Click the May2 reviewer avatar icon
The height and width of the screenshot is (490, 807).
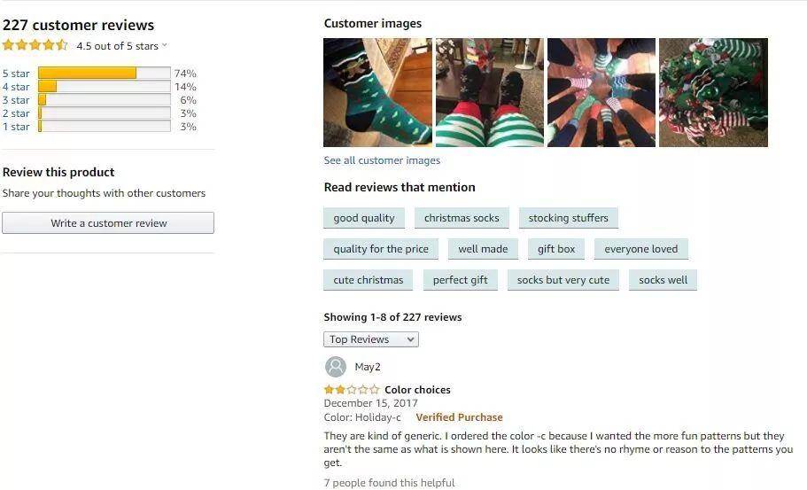[x=336, y=367]
